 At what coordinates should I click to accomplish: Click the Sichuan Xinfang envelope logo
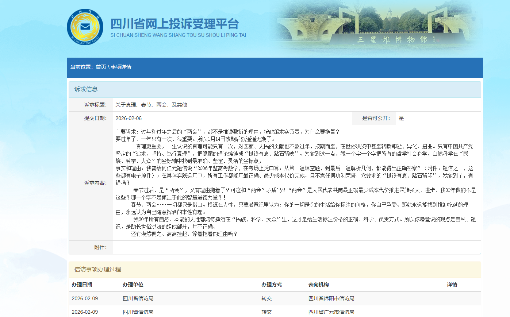[x=85, y=27]
